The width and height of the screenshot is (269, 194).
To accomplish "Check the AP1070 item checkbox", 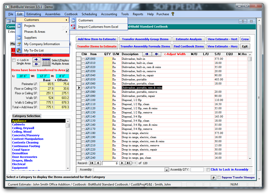I will [x=83, y=88].
